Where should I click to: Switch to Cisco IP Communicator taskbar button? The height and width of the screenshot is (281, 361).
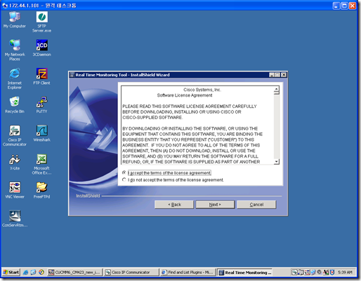(x=131, y=273)
